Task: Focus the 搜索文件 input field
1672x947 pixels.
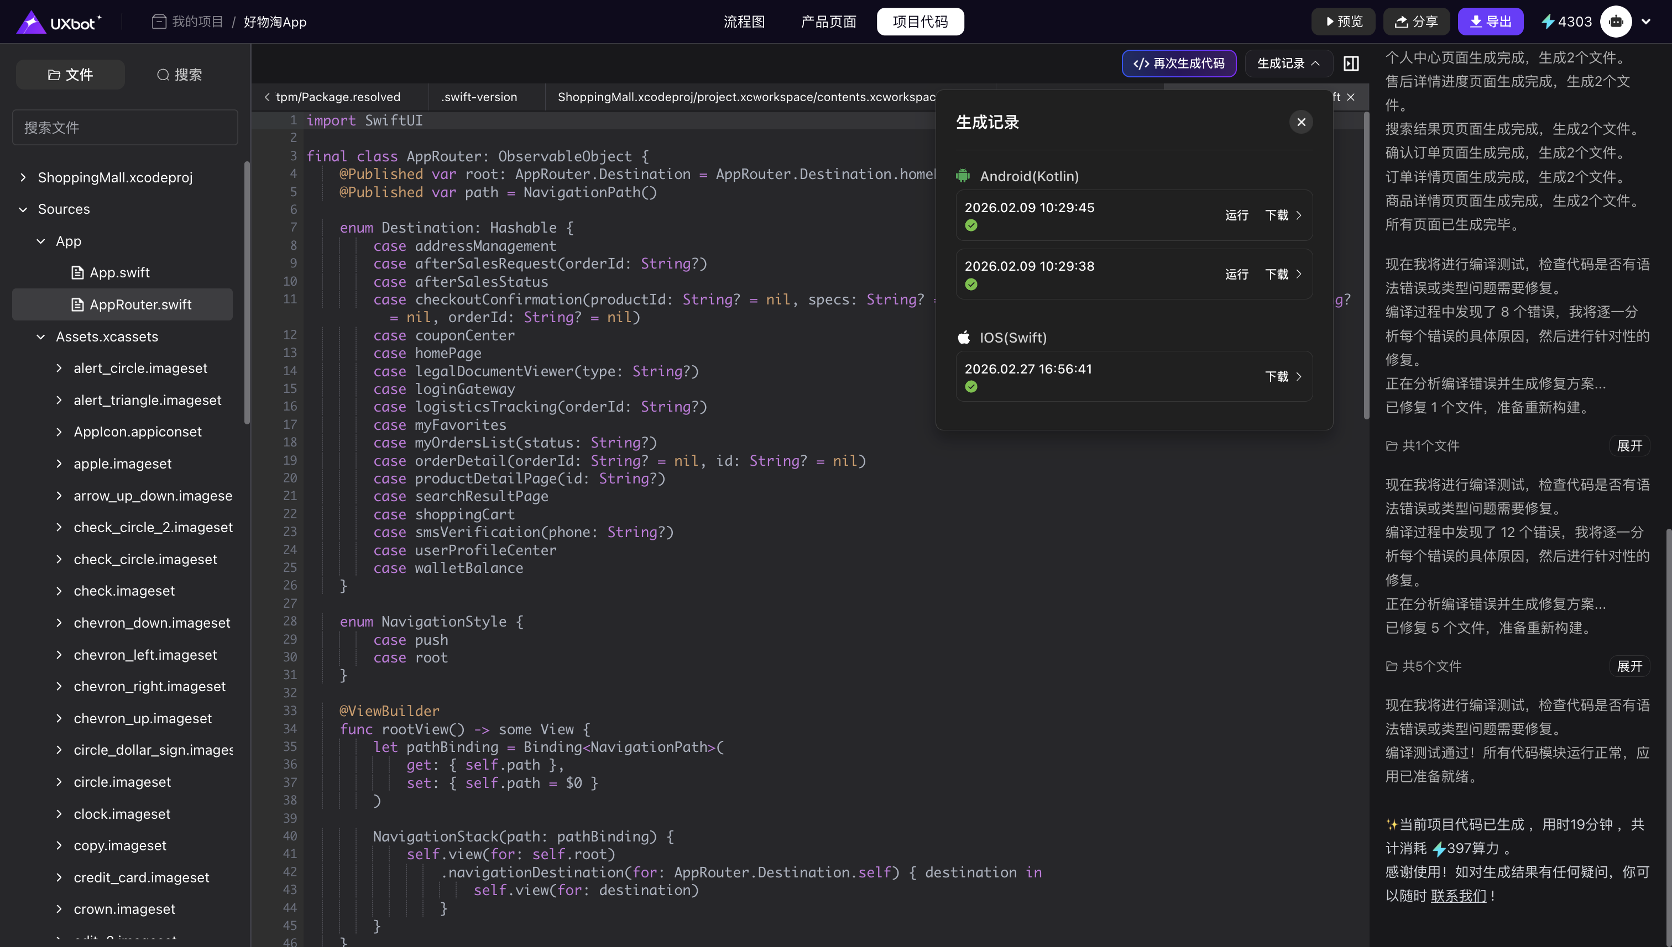Action: point(125,128)
